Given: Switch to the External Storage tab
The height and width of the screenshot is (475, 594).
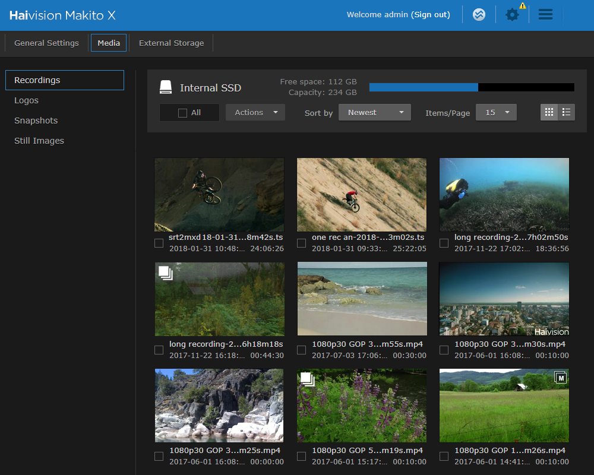Looking at the screenshot, I should 171,43.
